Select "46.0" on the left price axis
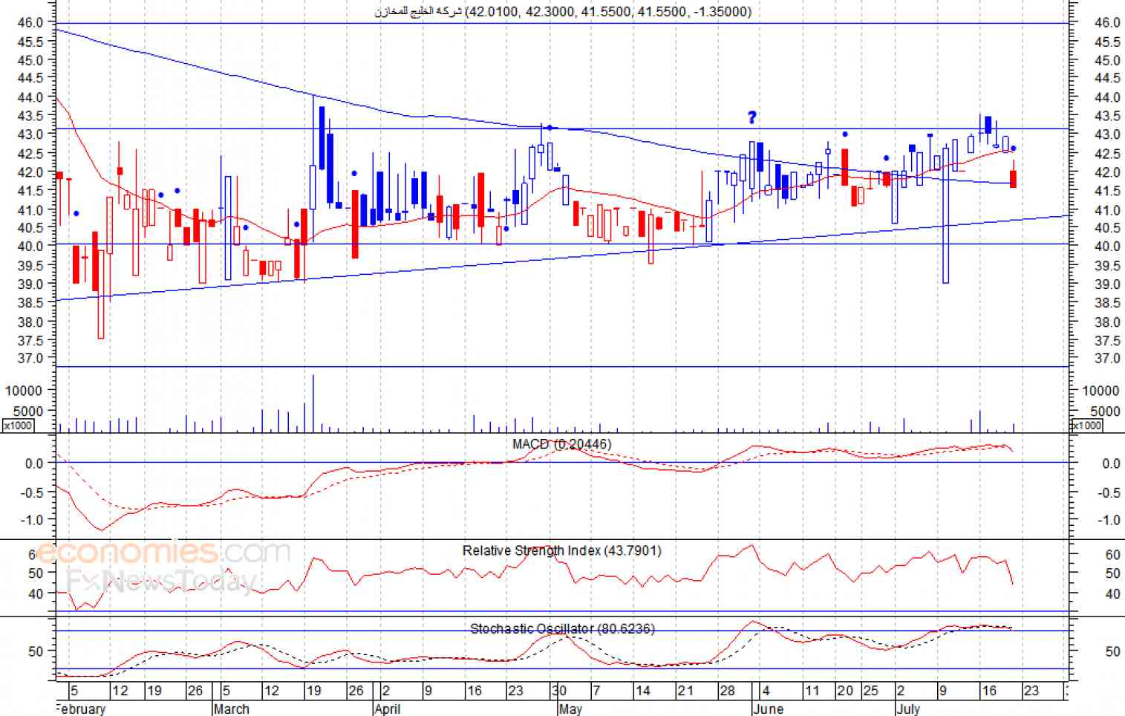The width and height of the screenshot is (1125, 716). [x=30, y=22]
